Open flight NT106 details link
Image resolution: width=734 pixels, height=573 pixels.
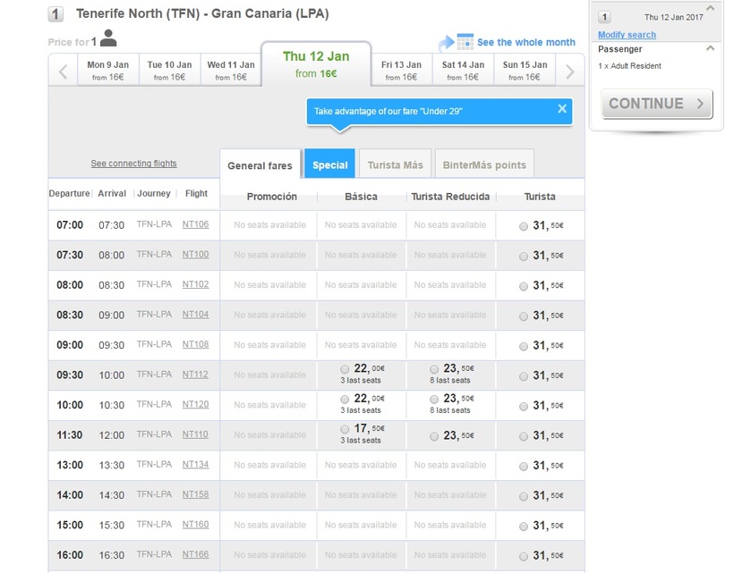click(195, 224)
